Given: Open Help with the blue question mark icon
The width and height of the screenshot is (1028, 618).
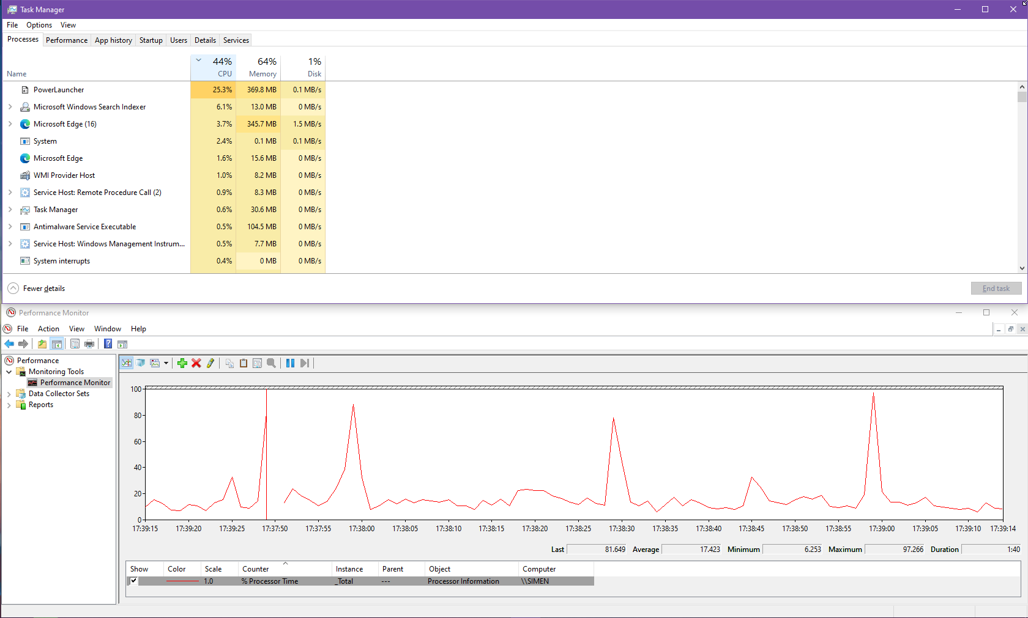Looking at the screenshot, I should pos(108,344).
